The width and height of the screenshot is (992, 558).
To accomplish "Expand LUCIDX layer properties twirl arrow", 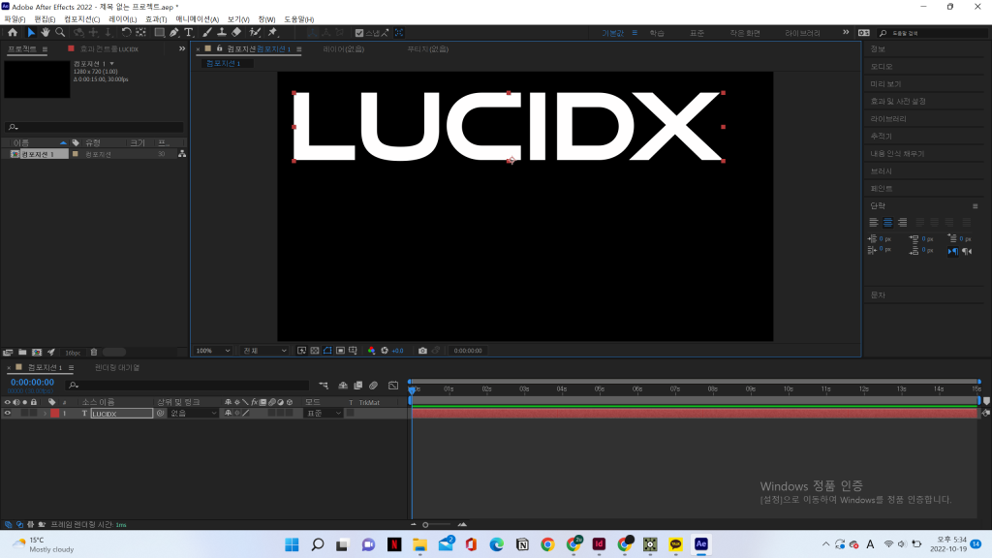I will pyautogui.click(x=45, y=413).
